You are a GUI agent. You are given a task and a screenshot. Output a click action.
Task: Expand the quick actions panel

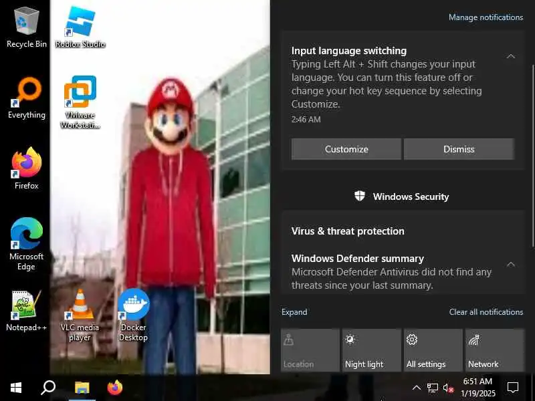click(x=294, y=312)
